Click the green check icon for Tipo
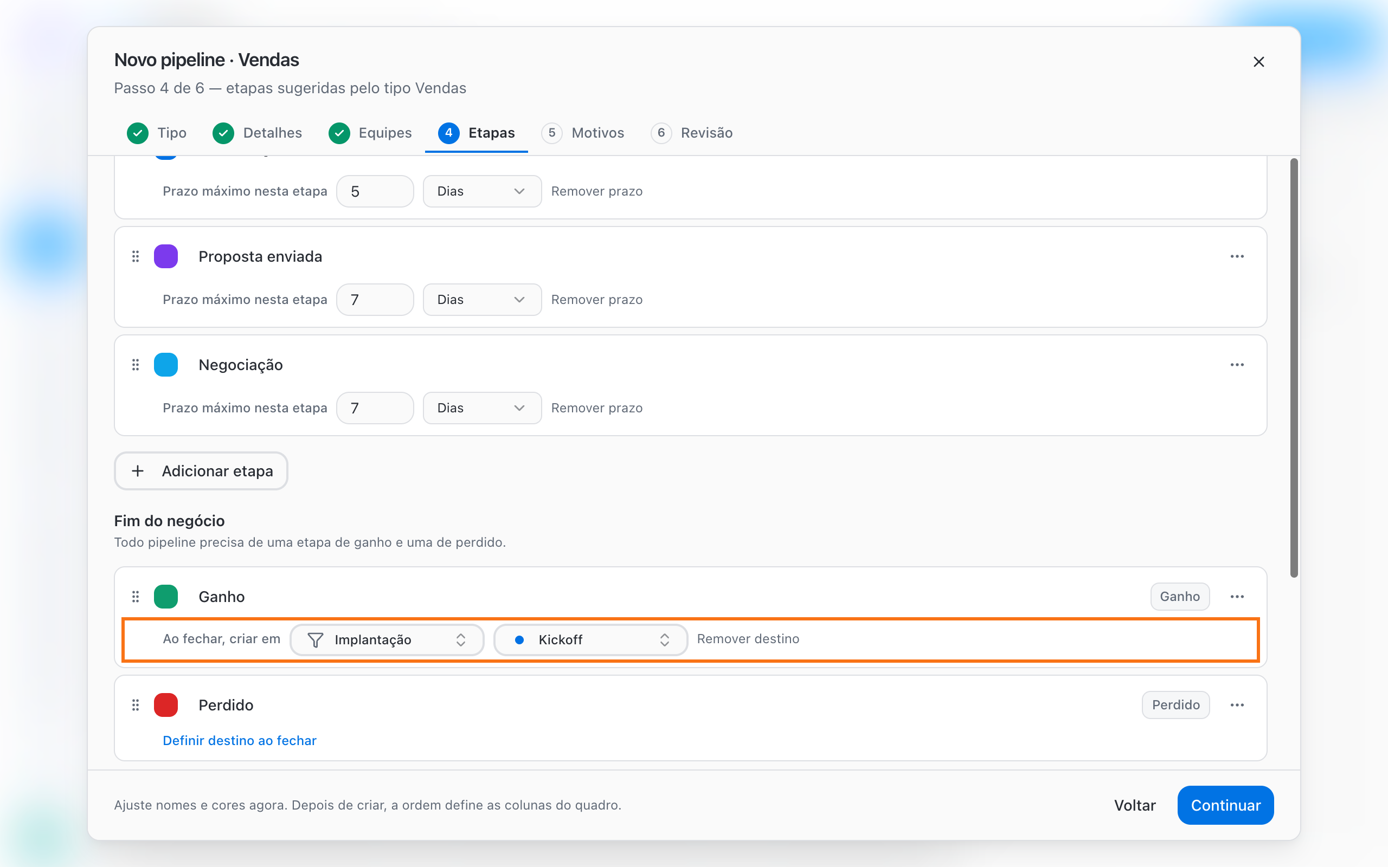 [x=138, y=133]
